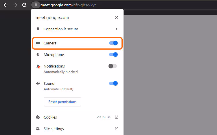The height and width of the screenshot is (135, 217).
Task: Click the browser forward arrow
Action: click(15, 5)
